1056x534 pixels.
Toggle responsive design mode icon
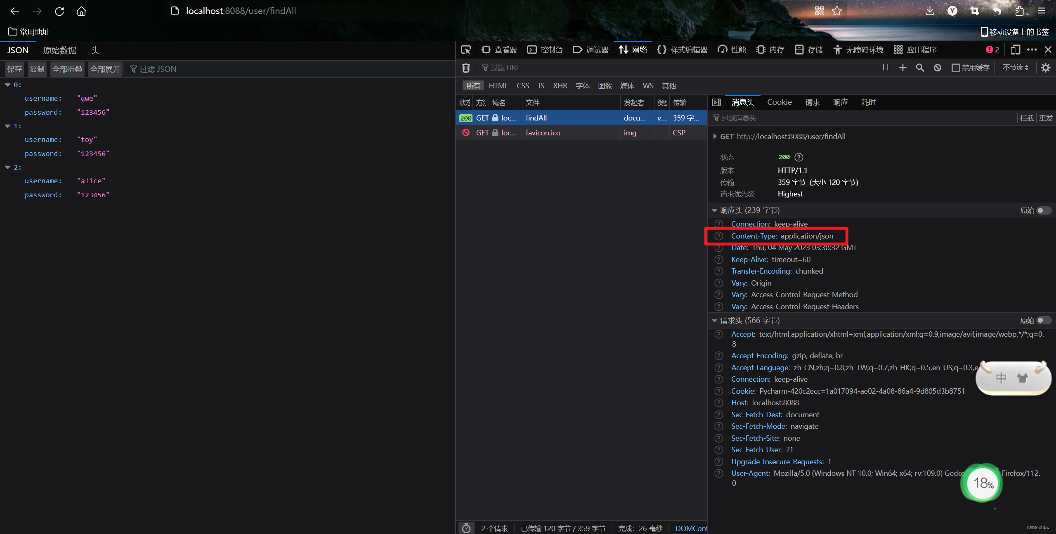click(1016, 50)
